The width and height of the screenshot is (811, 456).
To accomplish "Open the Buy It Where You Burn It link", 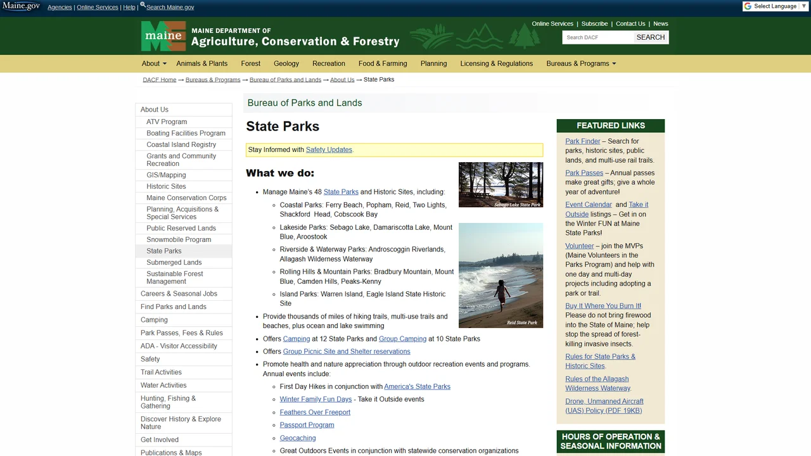I will [603, 306].
